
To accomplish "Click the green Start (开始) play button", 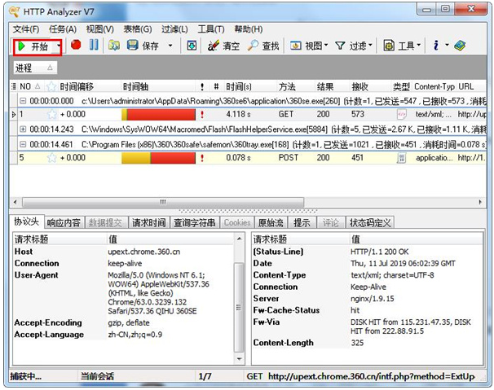I will pyautogui.click(x=33, y=46).
